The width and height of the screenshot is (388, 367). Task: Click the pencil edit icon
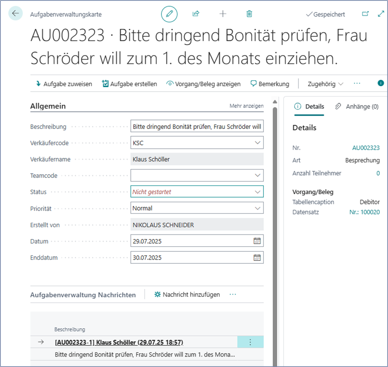pyautogui.click(x=169, y=14)
